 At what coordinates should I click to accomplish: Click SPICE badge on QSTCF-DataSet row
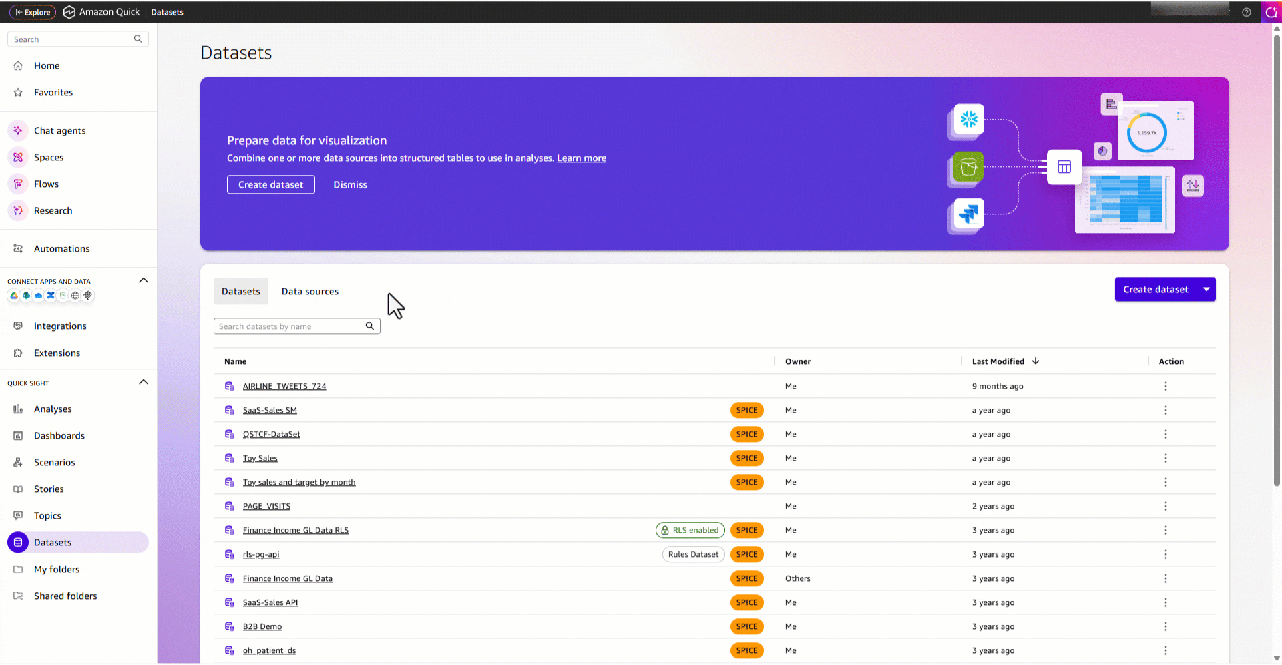click(746, 435)
